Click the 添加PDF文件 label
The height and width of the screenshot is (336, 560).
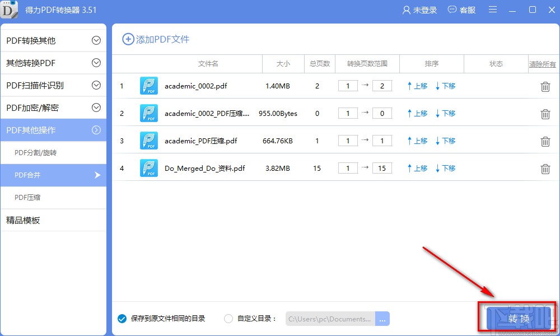pyautogui.click(x=162, y=39)
